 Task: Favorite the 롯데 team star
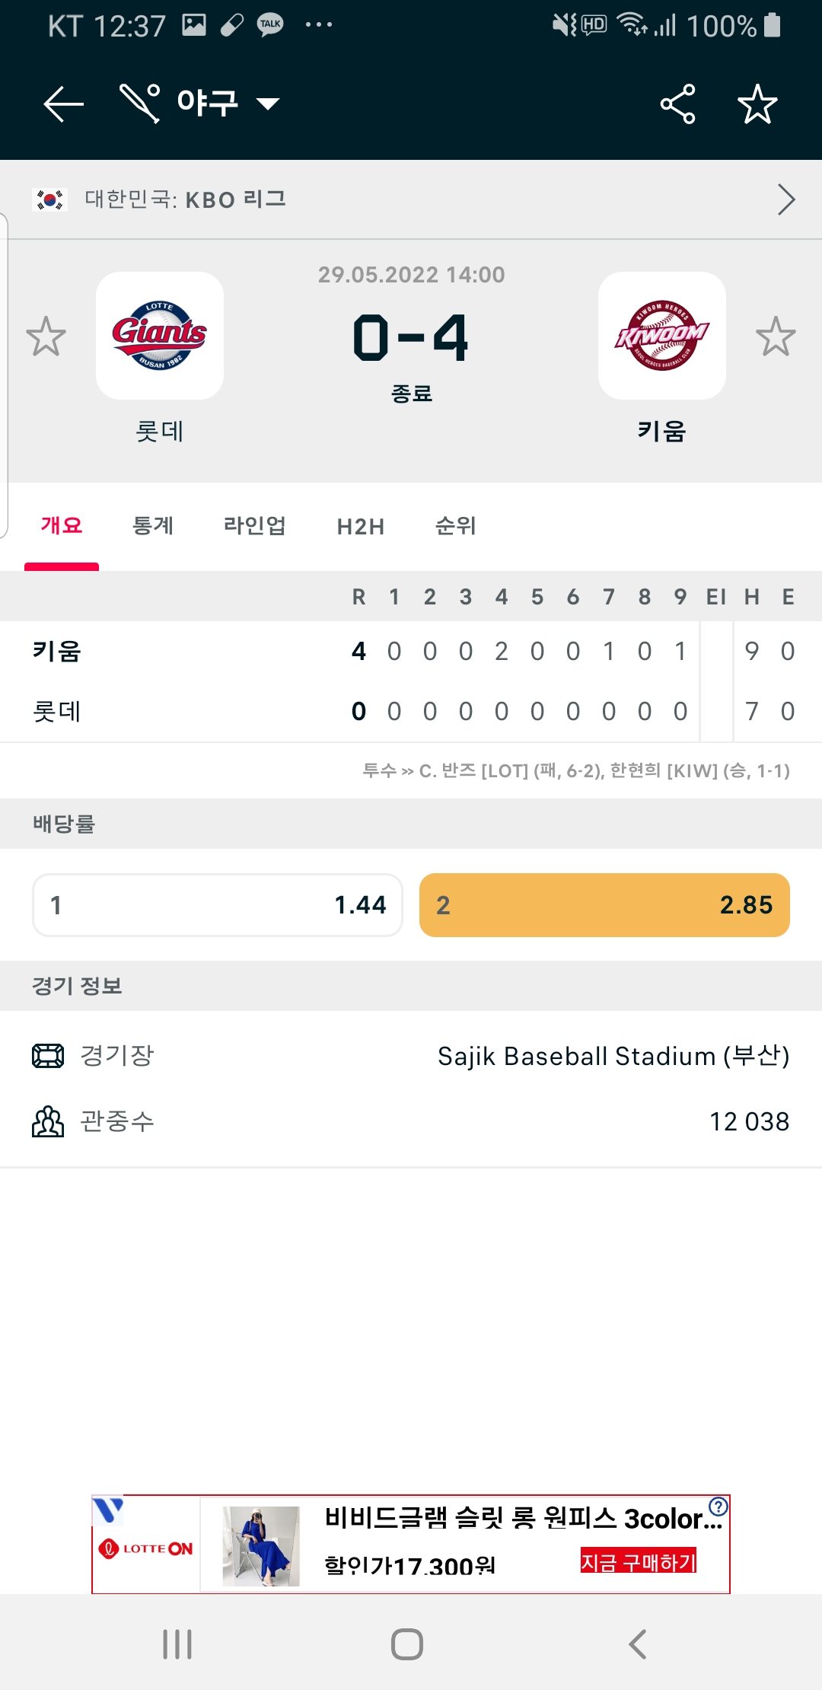tap(46, 336)
